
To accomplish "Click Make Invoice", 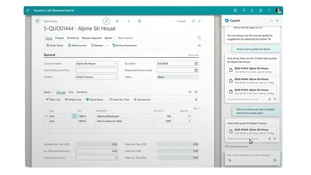I will (77, 45).
